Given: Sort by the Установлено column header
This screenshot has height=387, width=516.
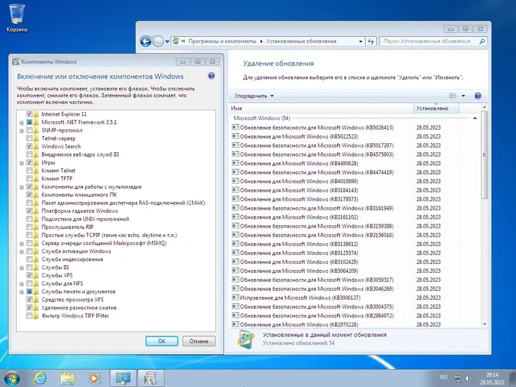Looking at the screenshot, I should [x=436, y=108].
